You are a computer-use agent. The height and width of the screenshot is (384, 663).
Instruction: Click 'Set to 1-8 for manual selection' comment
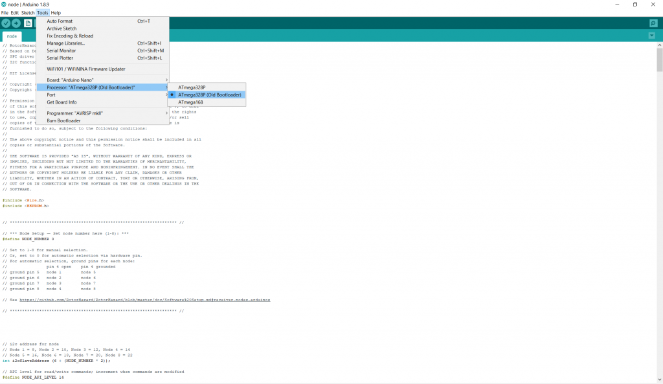45,250
